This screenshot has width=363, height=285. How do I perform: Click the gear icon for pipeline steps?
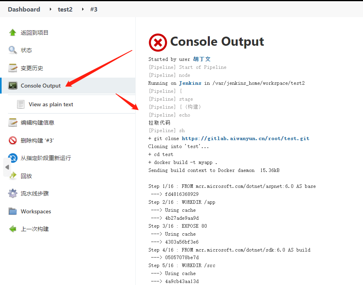point(13,193)
